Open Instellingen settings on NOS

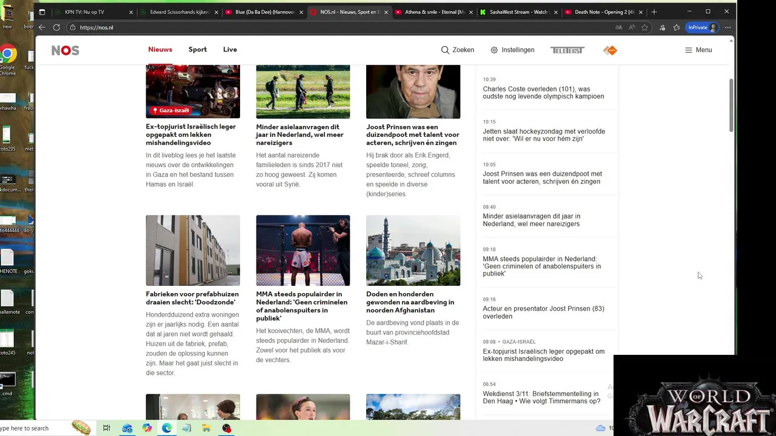pyautogui.click(x=512, y=50)
